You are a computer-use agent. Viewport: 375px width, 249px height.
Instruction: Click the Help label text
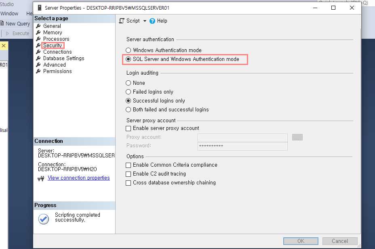pyautogui.click(x=162, y=21)
